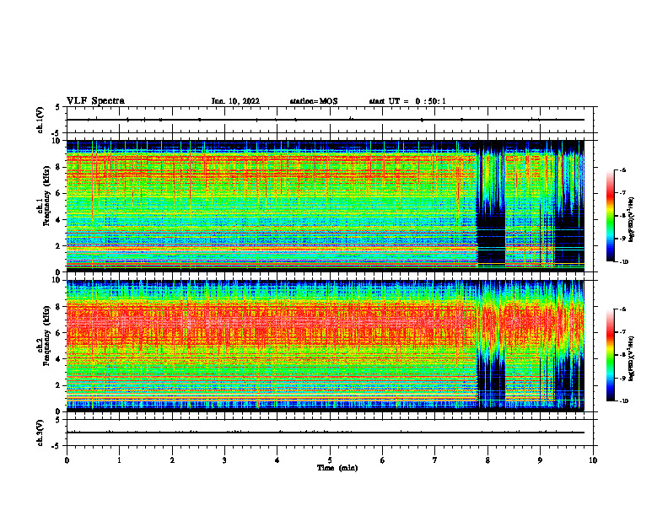The height and width of the screenshot is (516, 668).
Task: Click inside the ch.2 spectrogram panel
Action: 325,346
